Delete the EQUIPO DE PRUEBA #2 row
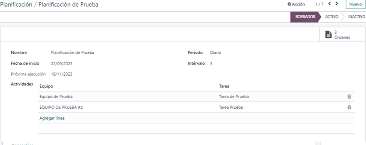 (x=349, y=107)
